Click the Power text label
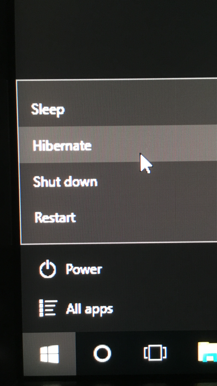The width and height of the screenshot is (217, 386). pos(84,269)
